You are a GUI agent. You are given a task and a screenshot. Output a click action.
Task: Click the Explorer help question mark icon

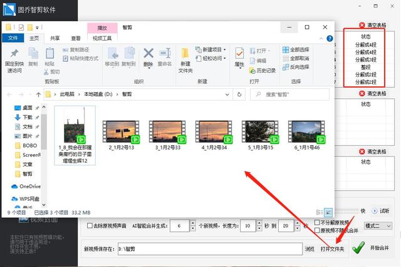pos(330,38)
